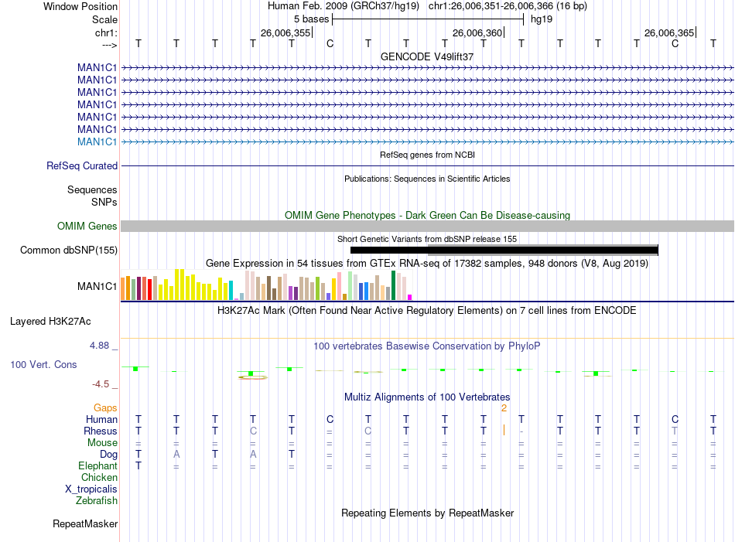Click the '26,006,360' ruler position
Screen dimensions: 735x542
coord(477,32)
